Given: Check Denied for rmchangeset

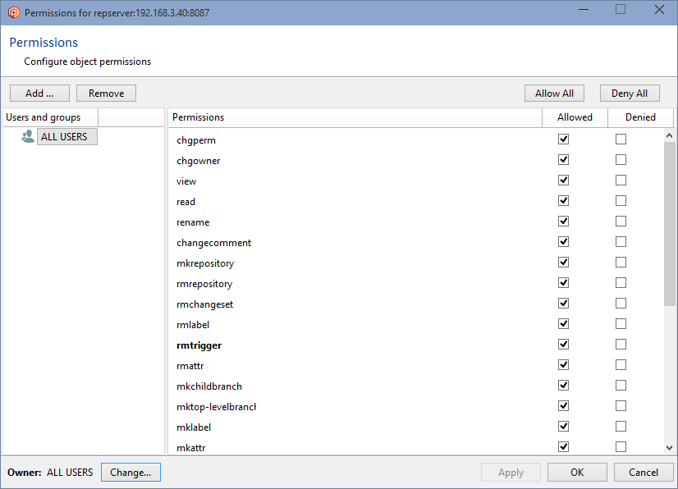Looking at the screenshot, I should click(x=621, y=304).
